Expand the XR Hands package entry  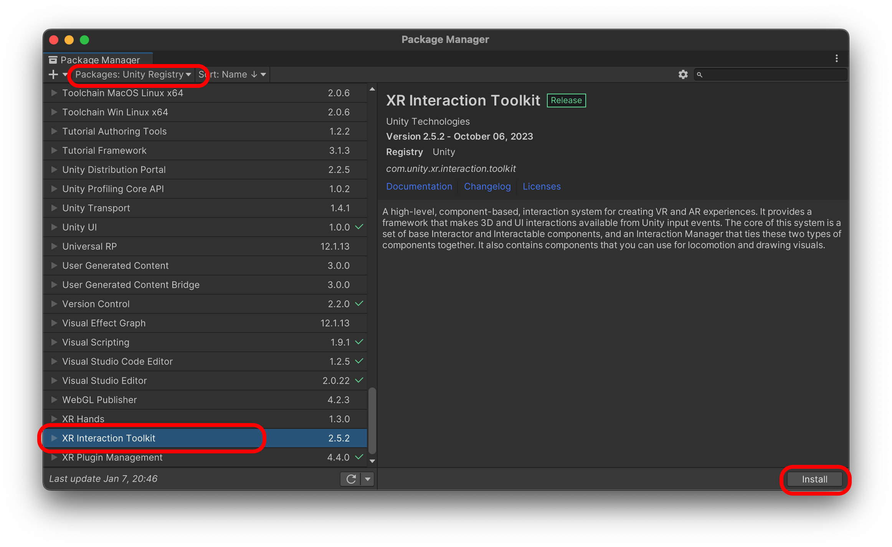[x=54, y=419]
